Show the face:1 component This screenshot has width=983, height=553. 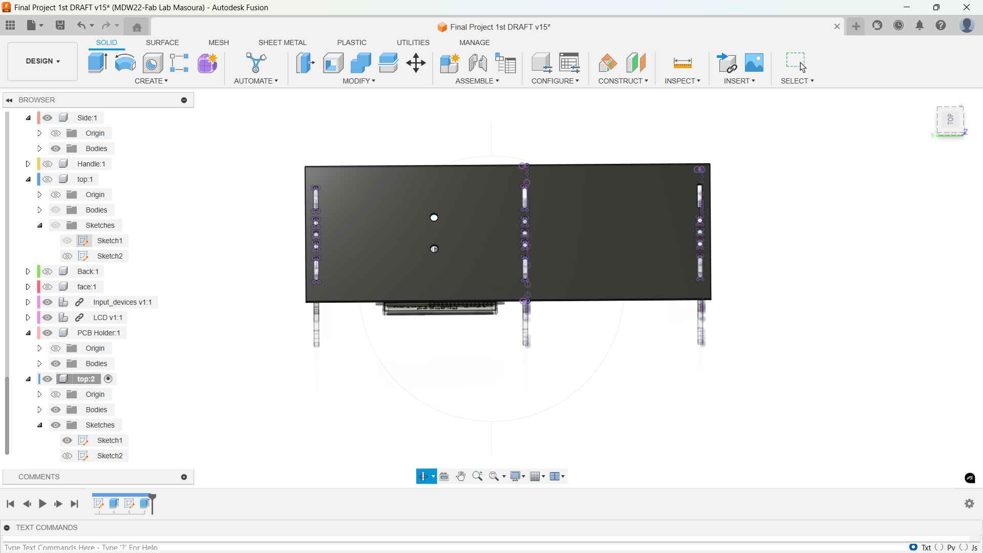coord(48,287)
